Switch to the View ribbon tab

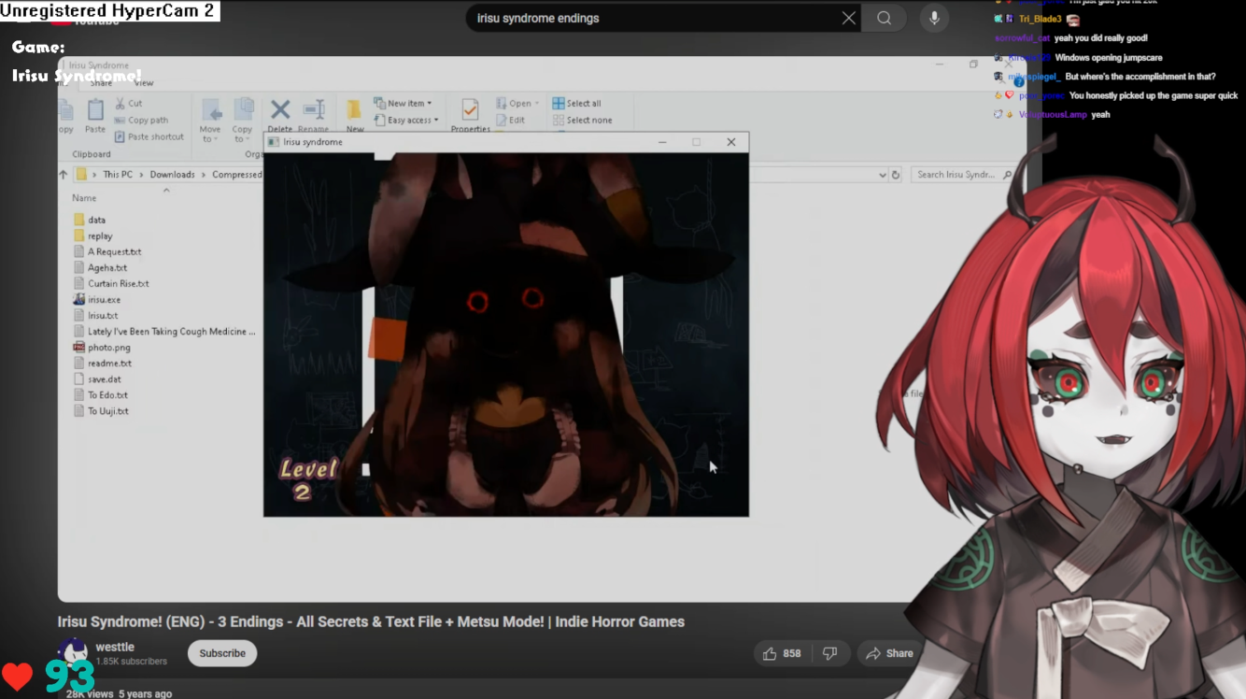coord(144,83)
